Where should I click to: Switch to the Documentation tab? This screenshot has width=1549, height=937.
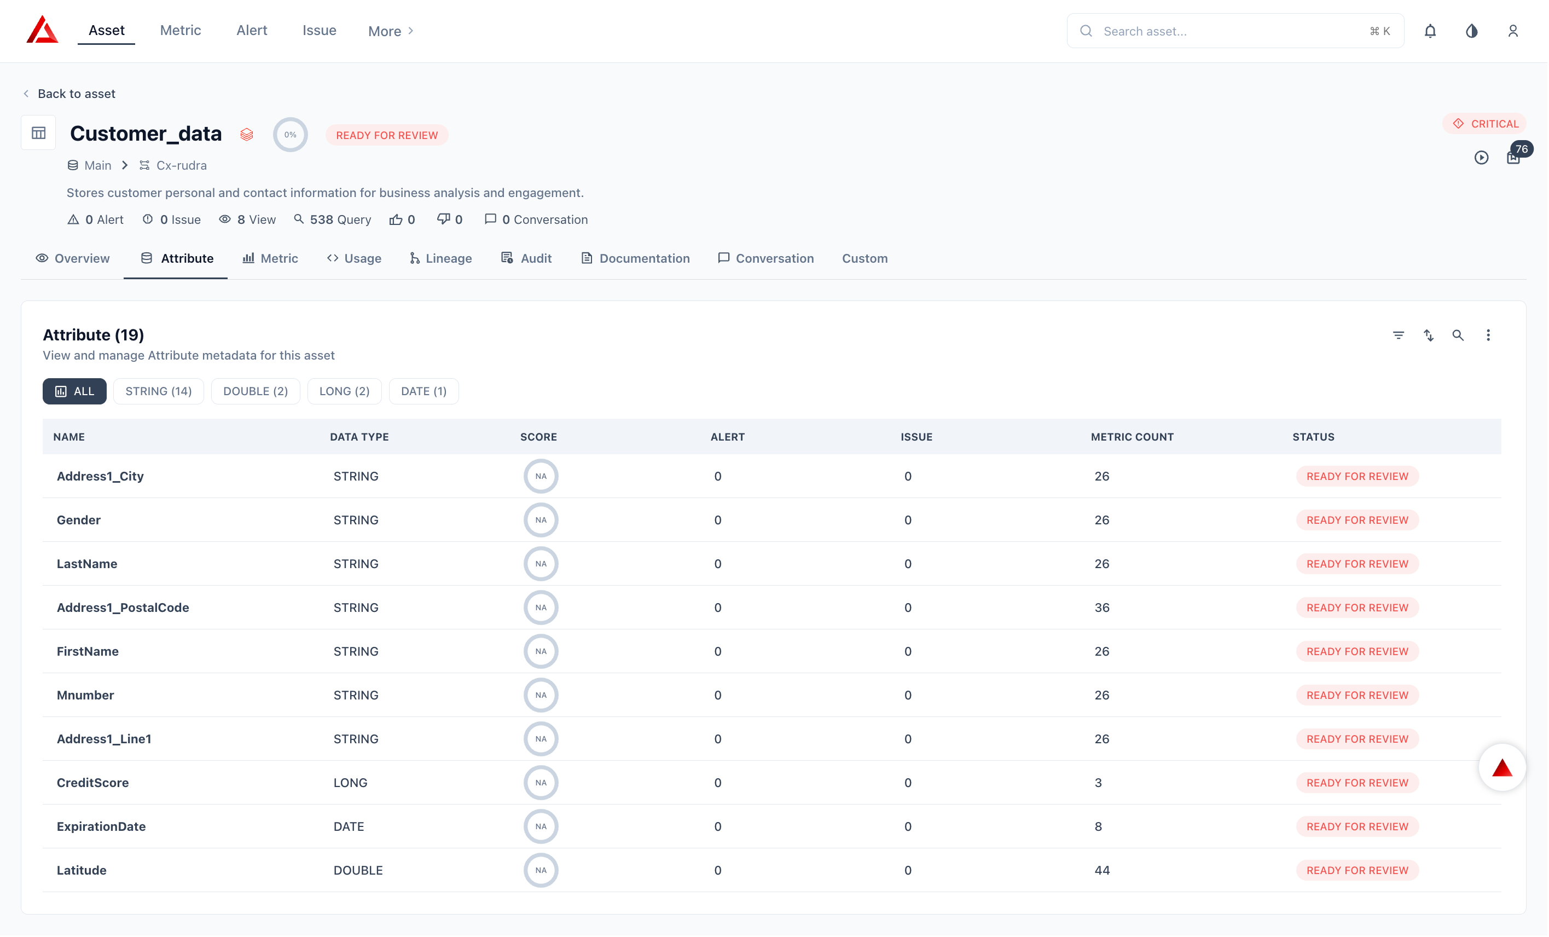pos(636,258)
